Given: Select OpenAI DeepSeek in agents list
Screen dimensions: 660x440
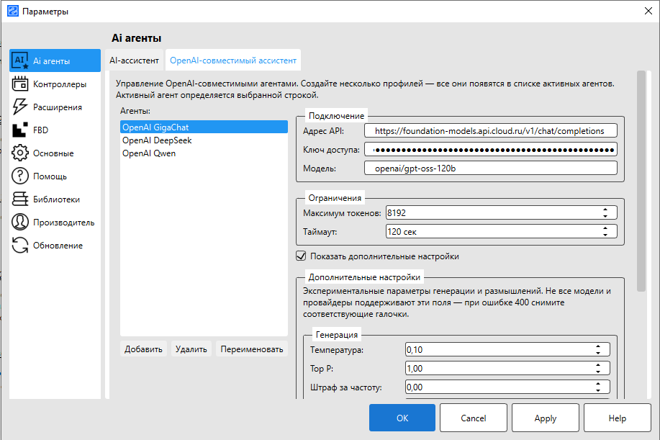Looking at the screenshot, I should click(204, 140).
